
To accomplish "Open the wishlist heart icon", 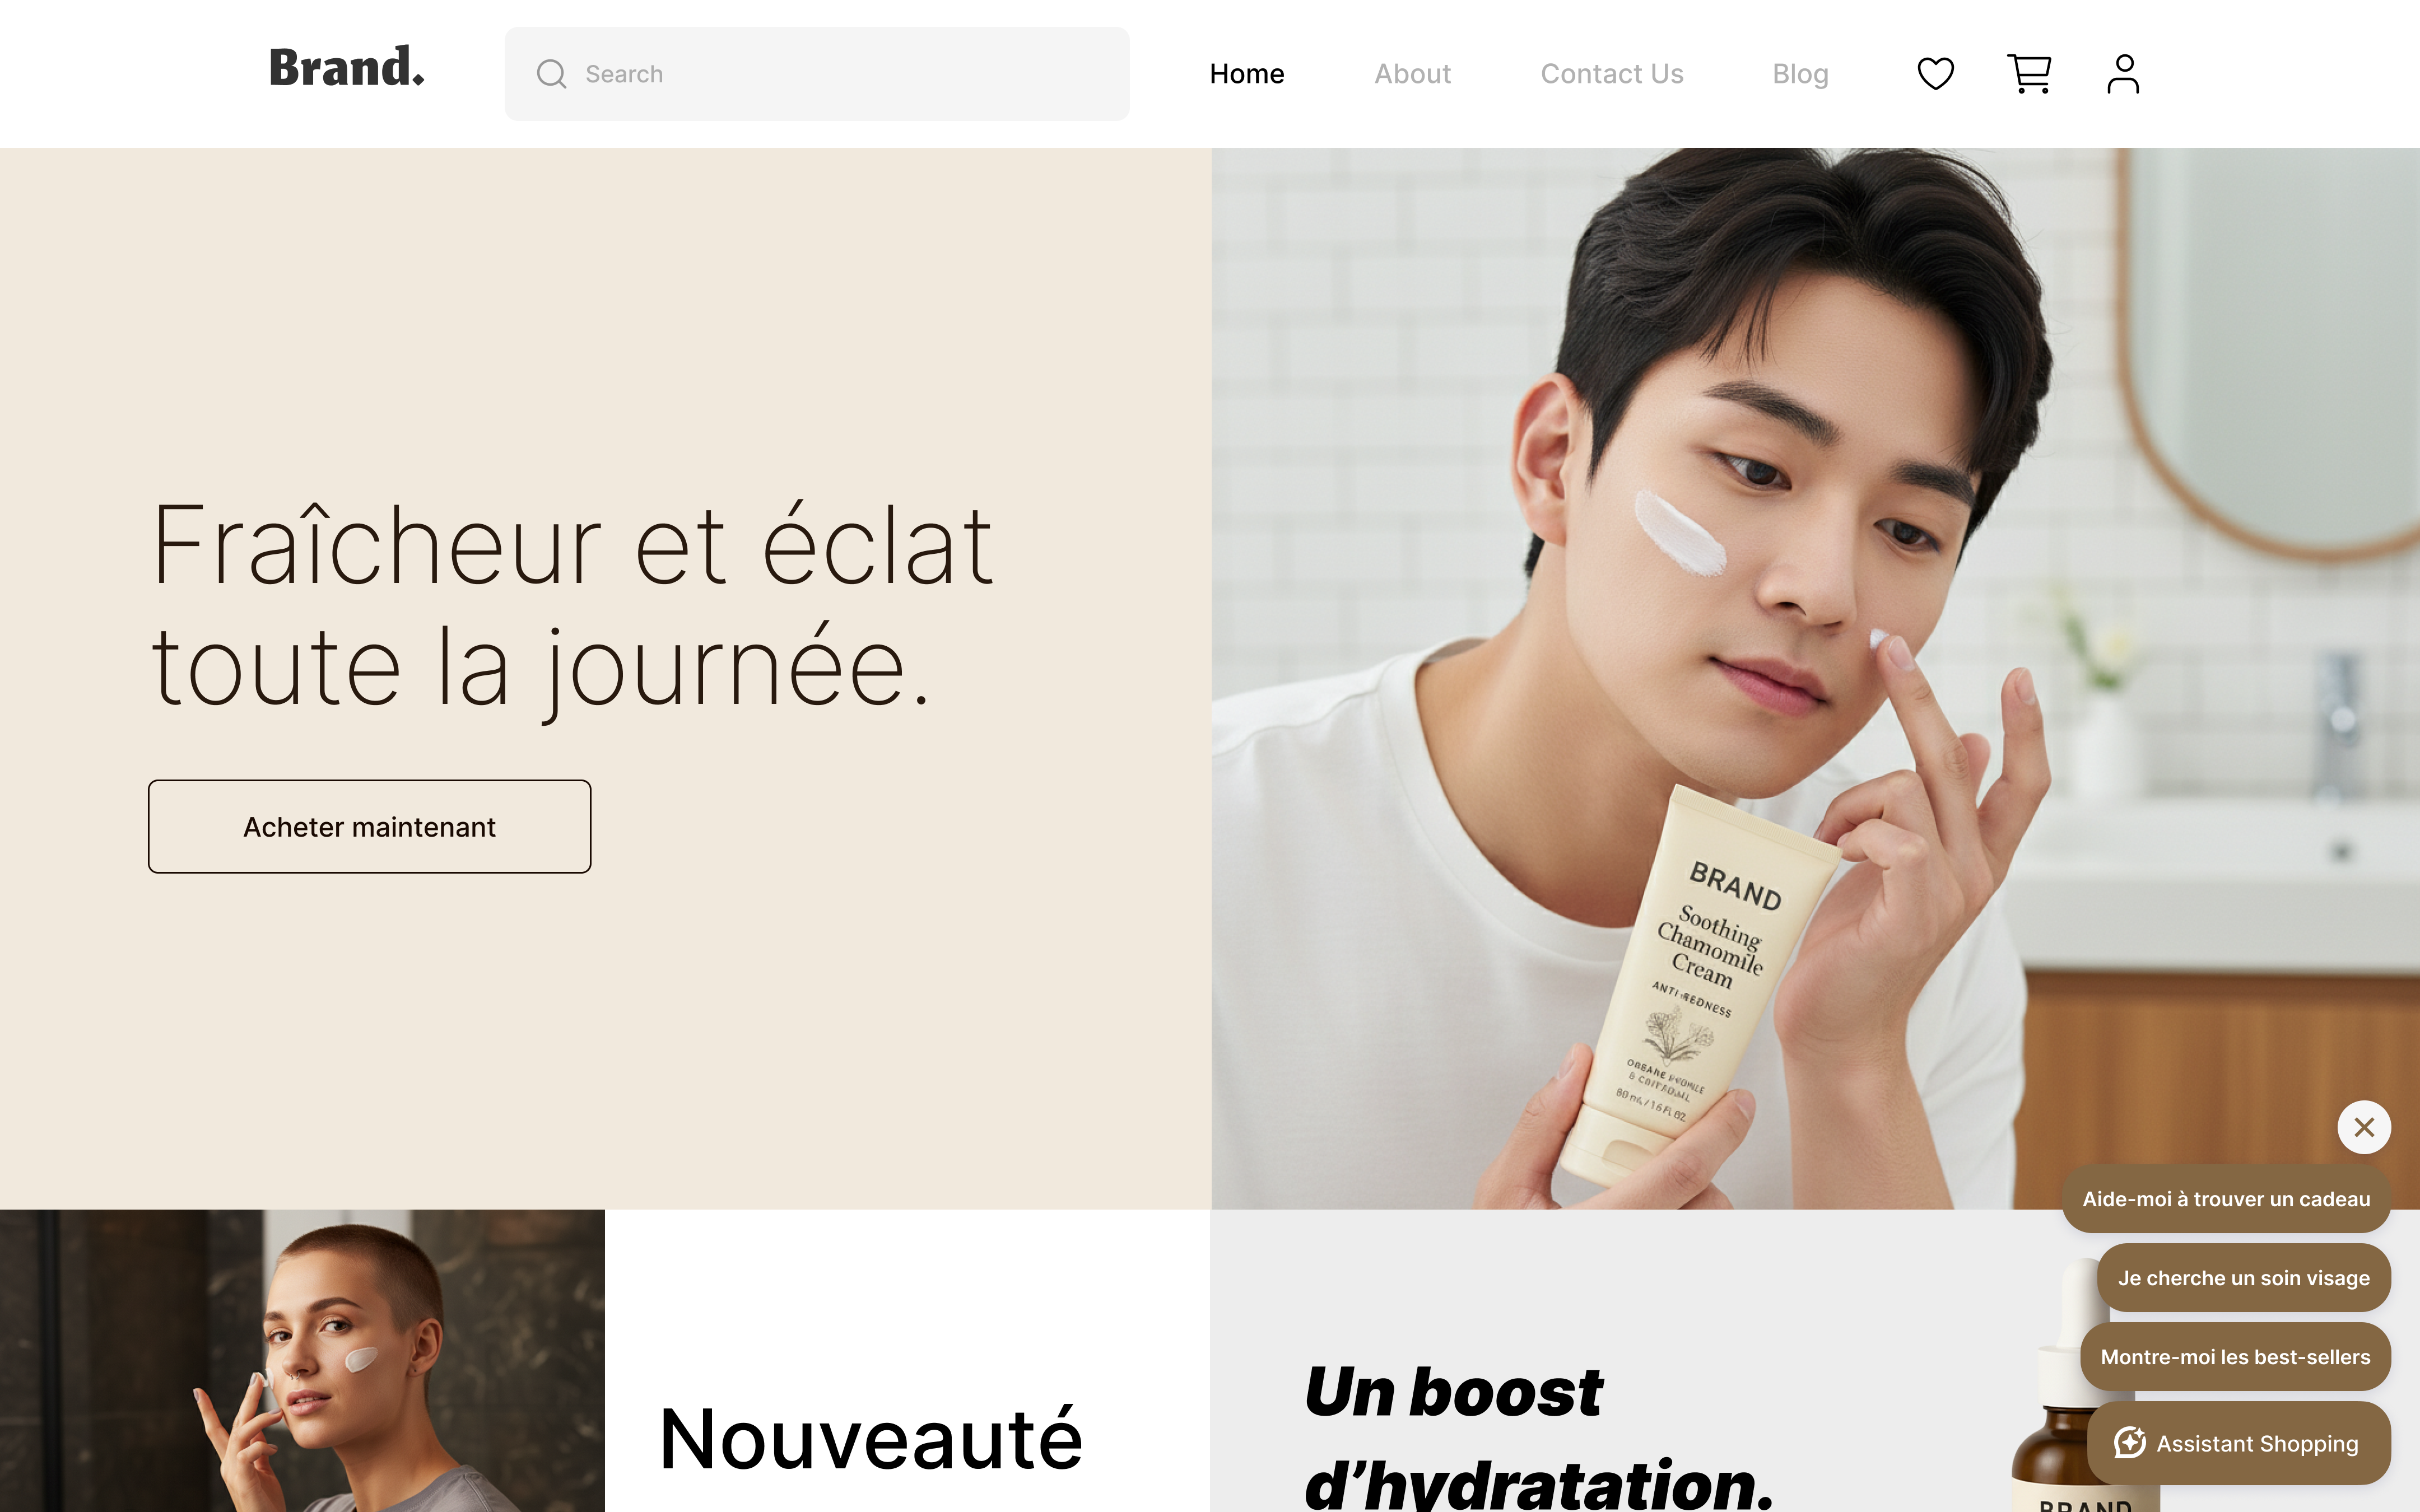I will [1935, 74].
